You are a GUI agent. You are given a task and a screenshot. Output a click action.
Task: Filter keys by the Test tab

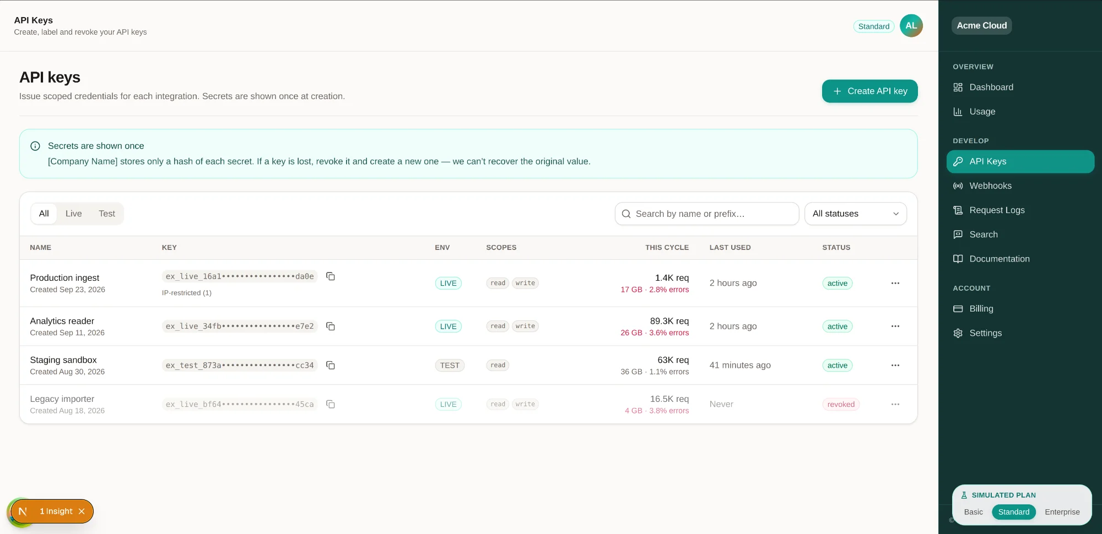pyautogui.click(x=107, y=214)
